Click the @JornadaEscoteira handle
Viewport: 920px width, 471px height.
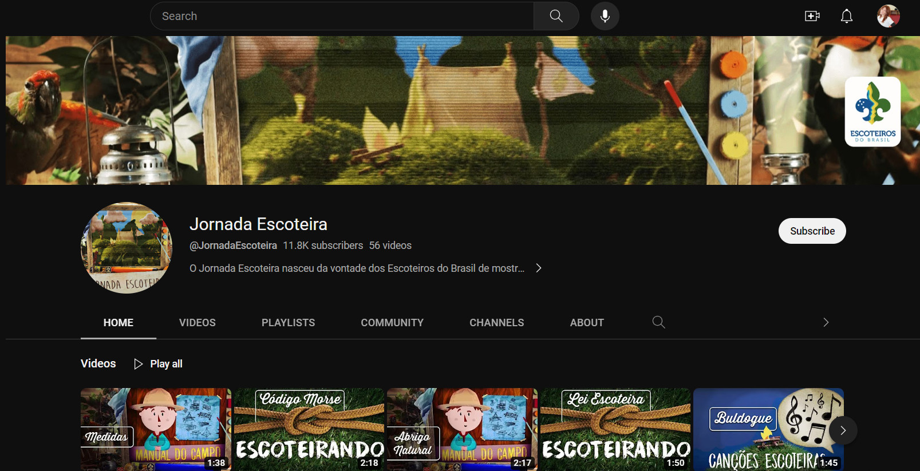233,246
